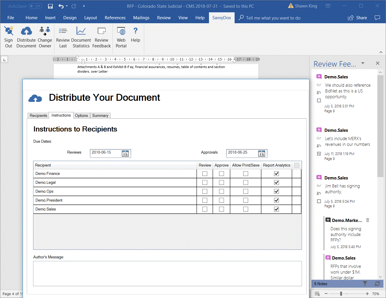Delete Demo.Marketing reply with trash icon
Viewport: 386px width, 298px height.
coord(368,220)
